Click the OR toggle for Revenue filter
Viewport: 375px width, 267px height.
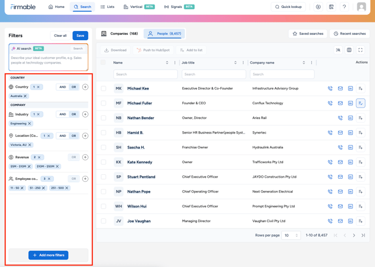pos(74,157)
